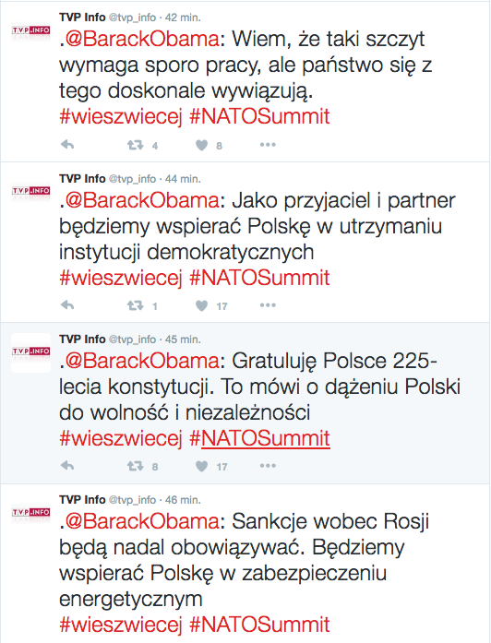Open more options on 45 min. tweet
The image size is (491, 643).
coord(268,466)
